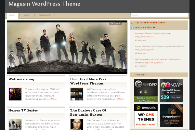The image size is (195, 130).
Task: Click the Pictures category label on slider
Action: [x=115, y=23]
